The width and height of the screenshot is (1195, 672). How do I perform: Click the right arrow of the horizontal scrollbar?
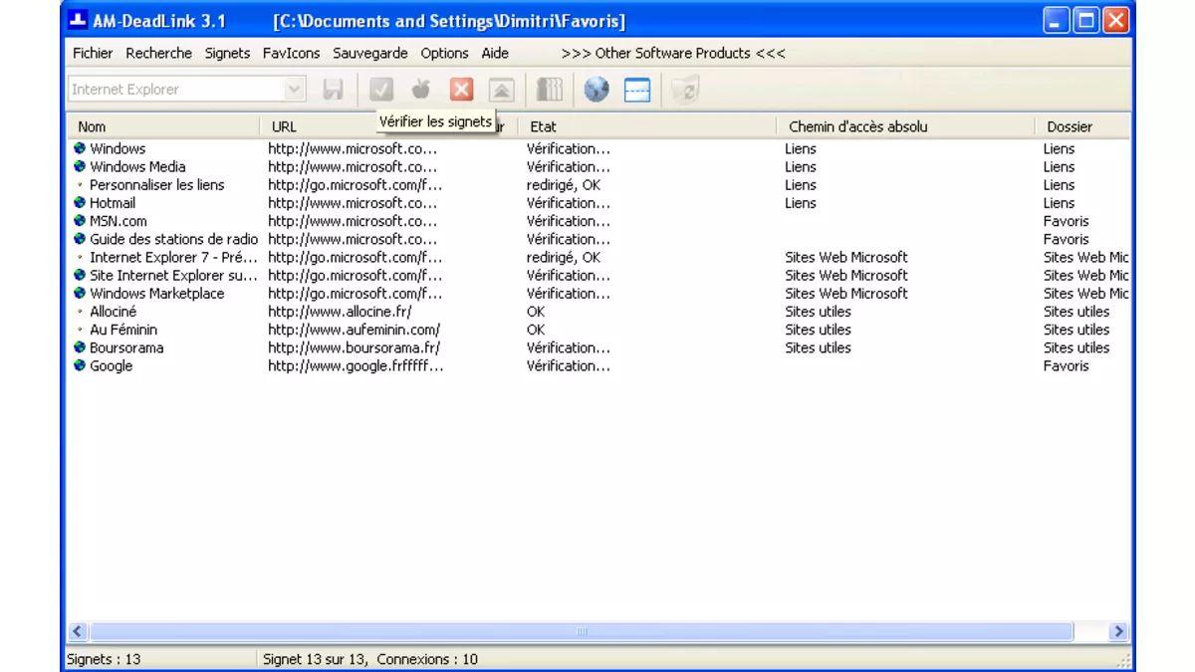tap(1117, 630)
